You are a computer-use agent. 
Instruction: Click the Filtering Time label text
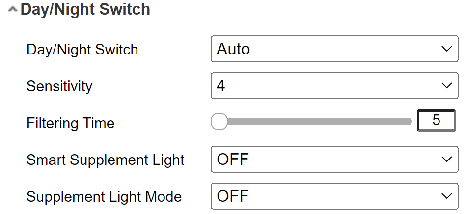[x=70, y=123]
